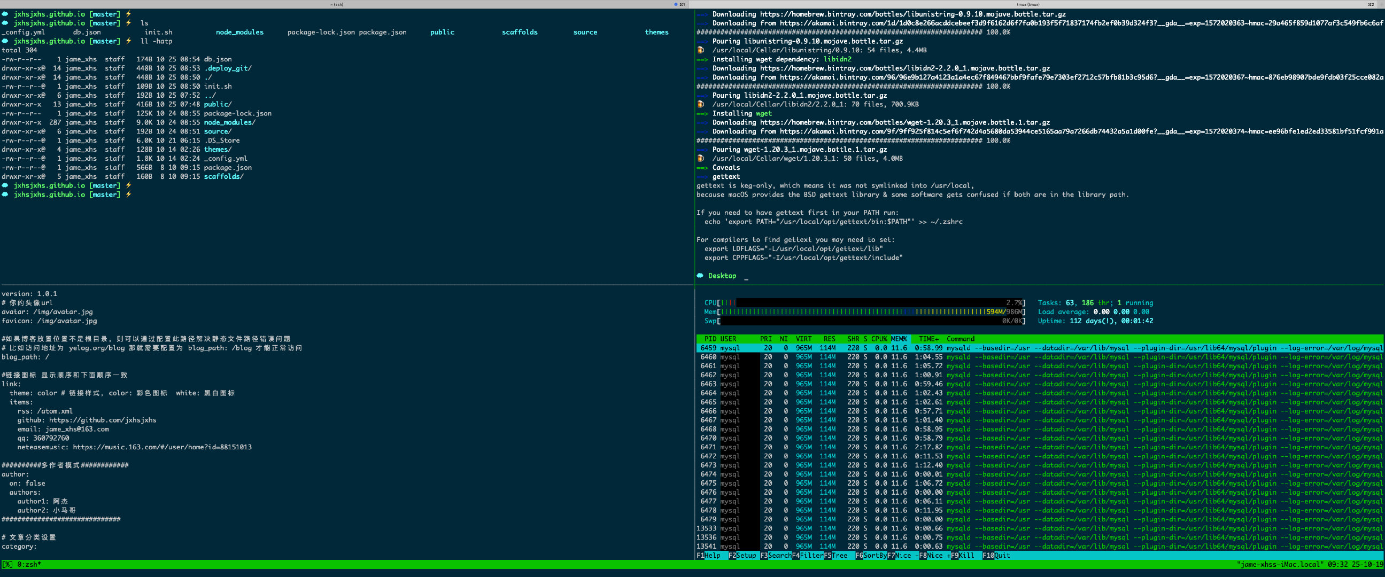The height and width of the screenshot is (577, 1385).
Task: Click the 'version: 1.0.1' config line
Action: tap(29, 294)
